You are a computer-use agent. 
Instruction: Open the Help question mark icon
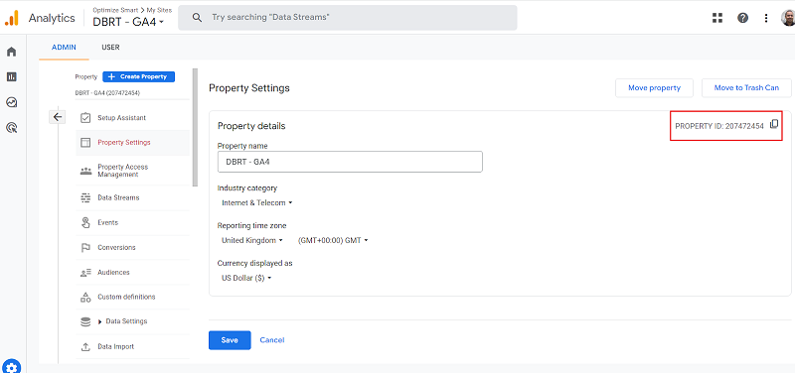point(742,18)
